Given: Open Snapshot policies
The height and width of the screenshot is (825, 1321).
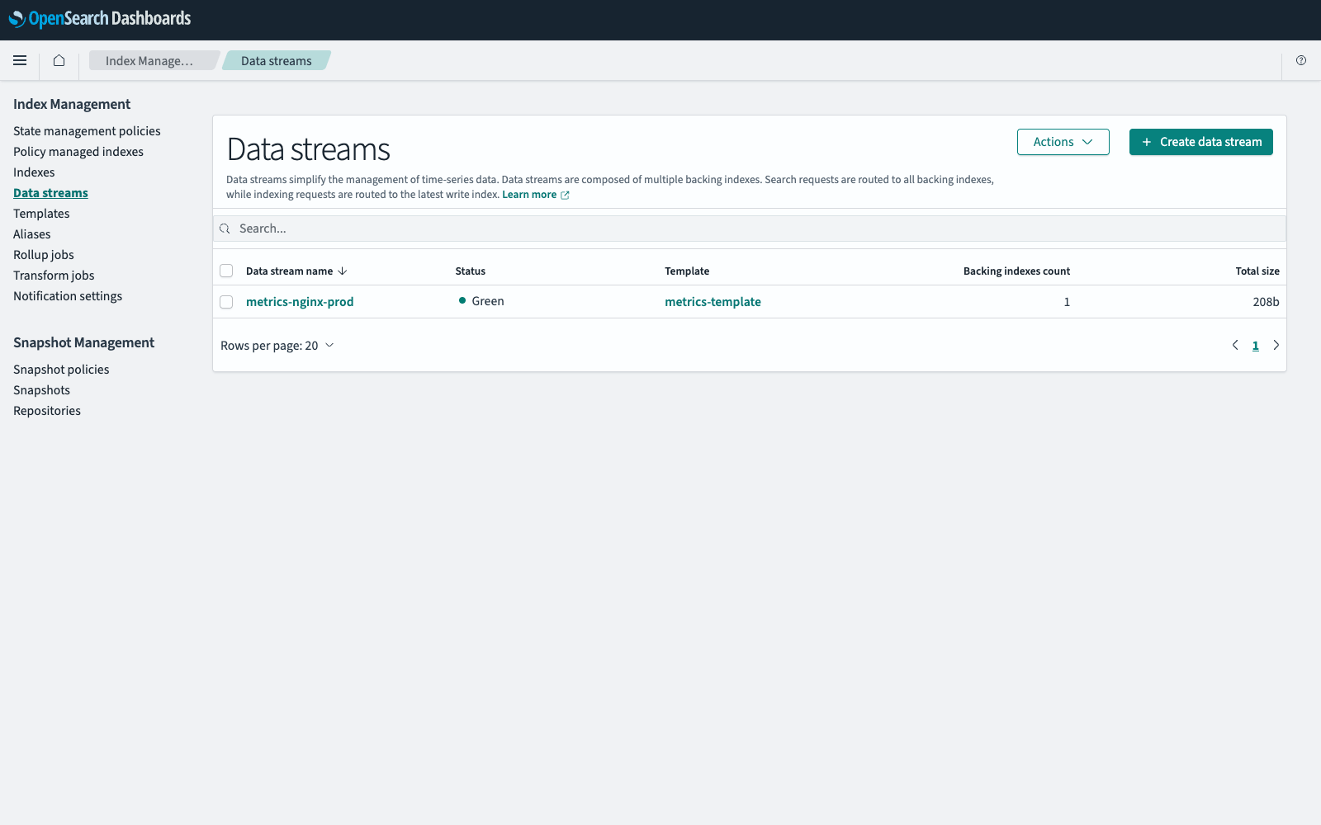Looking at the screenshot, I should (61, 370).
